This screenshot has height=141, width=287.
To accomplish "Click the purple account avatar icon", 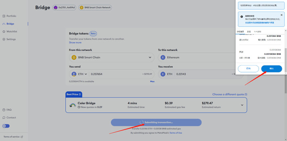I will pos(55,8).
